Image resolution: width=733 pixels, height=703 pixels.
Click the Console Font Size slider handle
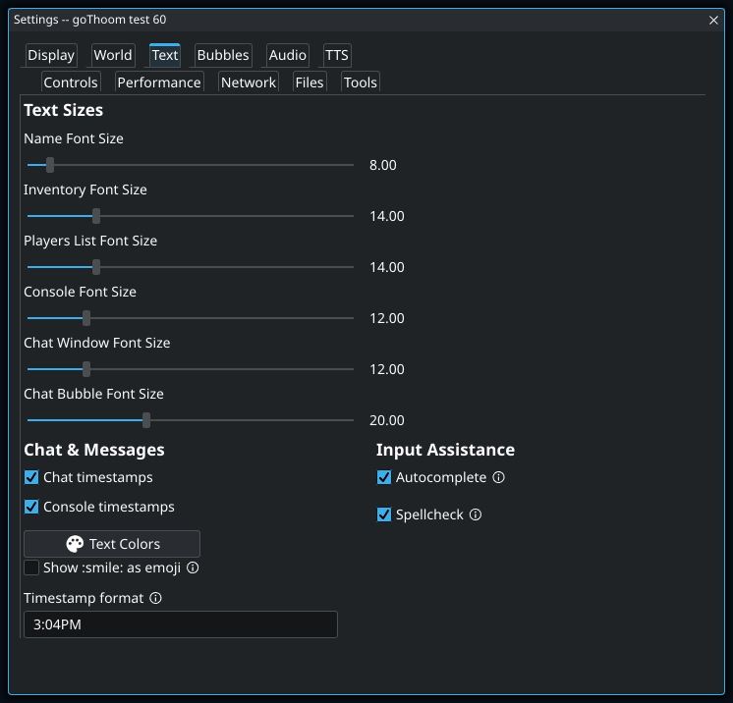[86, 318]
